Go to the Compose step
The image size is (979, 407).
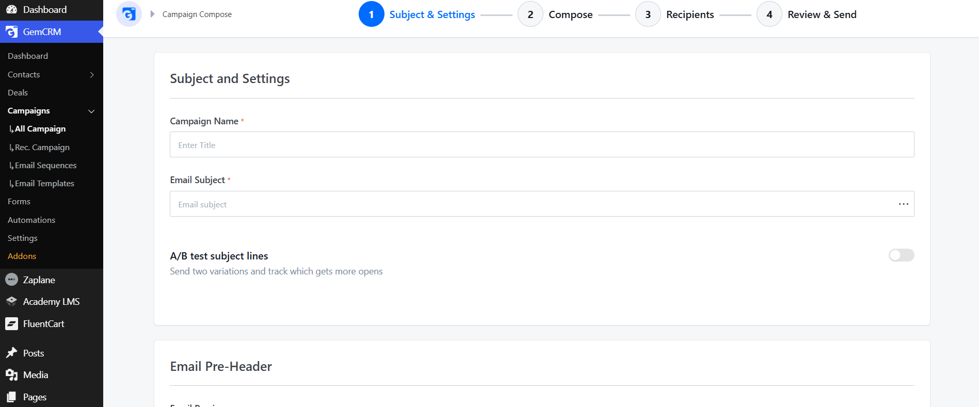coord(570,14)
